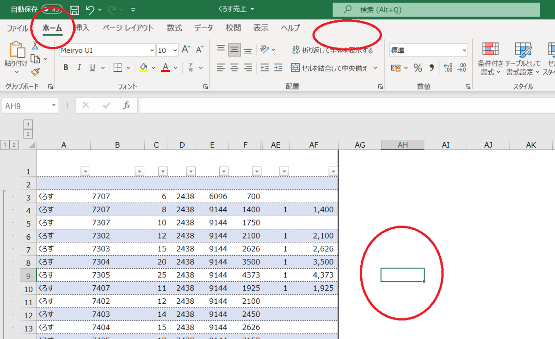The image size is (555, 339).
Task: Apply percent style
Action: point(418,68)
